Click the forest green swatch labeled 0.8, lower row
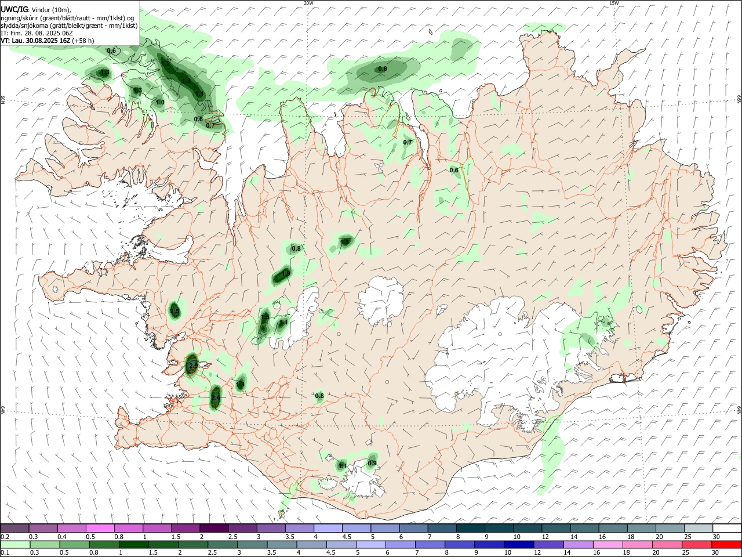The height and width of the screenshot is (557, 742). point(104,544)
